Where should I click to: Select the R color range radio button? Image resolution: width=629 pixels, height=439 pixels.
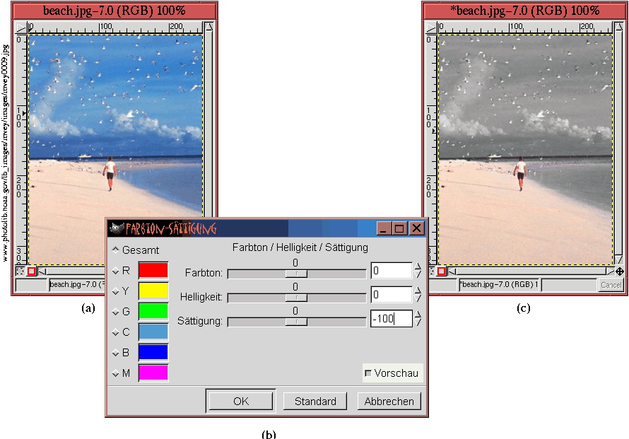115,270
